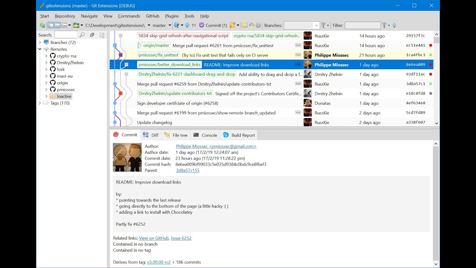The width and height of the screenshot is (476, 268).
Task: Expand the crypto-rsa remote
Action: pos(46,56)
